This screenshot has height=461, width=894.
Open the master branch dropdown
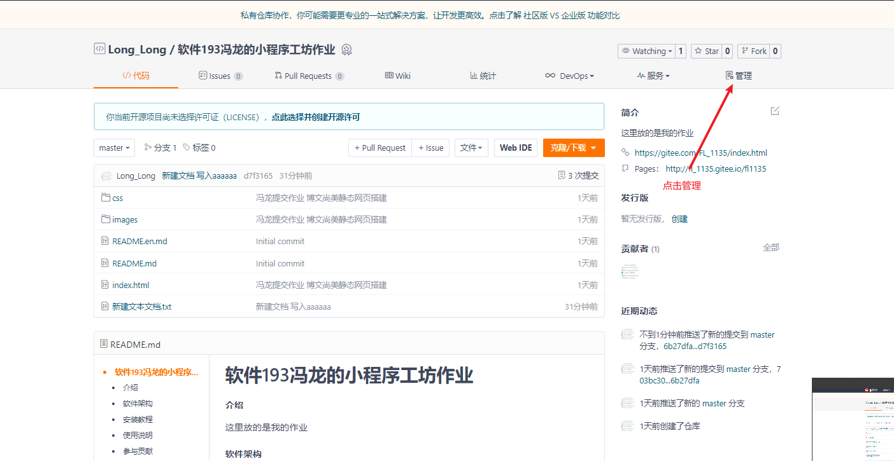(x=114, y=148)
